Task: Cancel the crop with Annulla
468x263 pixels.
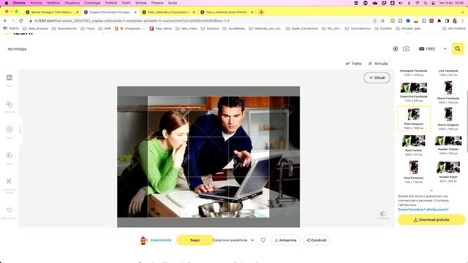Action: coord(378,64)
